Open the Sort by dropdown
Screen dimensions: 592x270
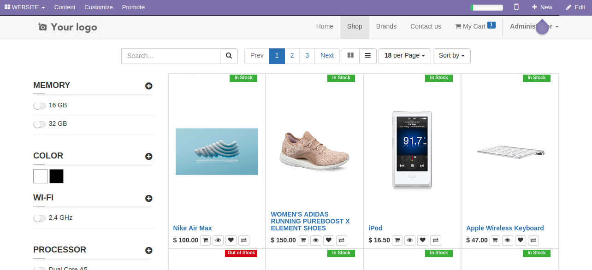pyautogui.click(x=451, y=56)
